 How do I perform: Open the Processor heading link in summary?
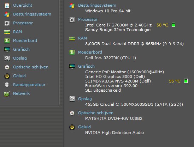pyautogui.click(x=88, y=19)
